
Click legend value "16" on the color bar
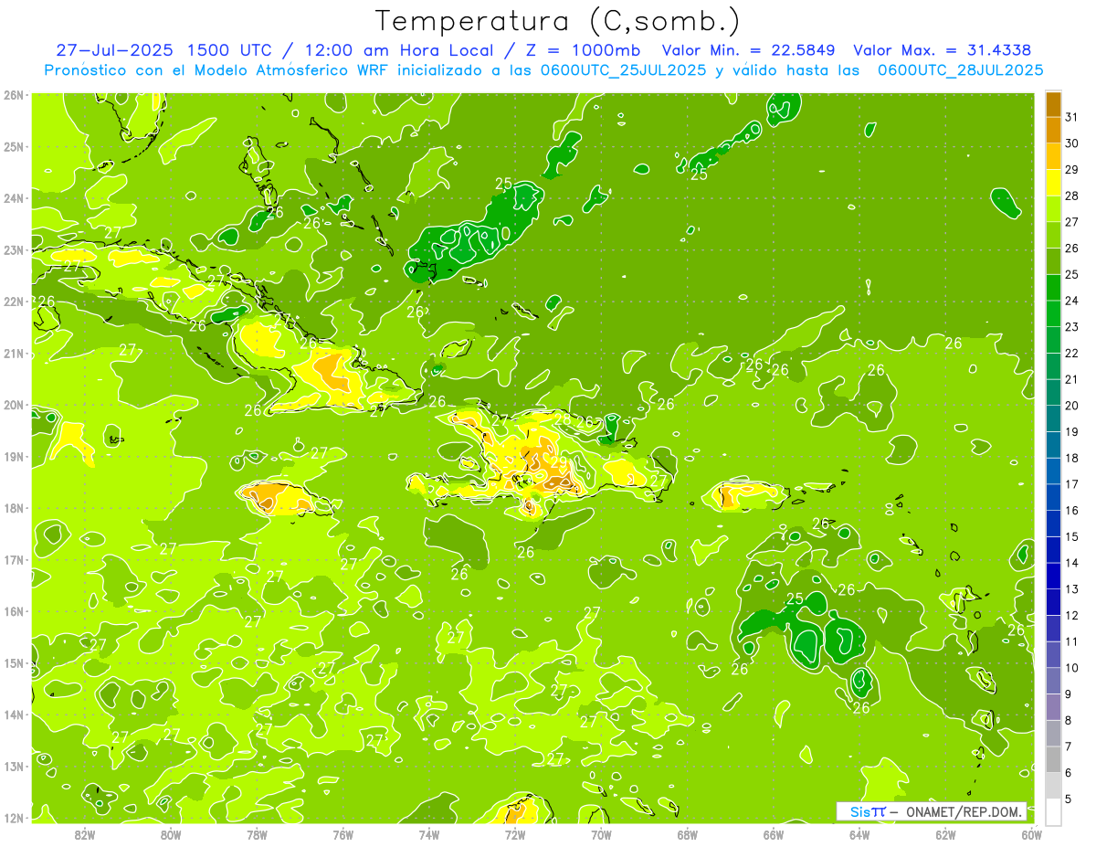[1072, 510]
